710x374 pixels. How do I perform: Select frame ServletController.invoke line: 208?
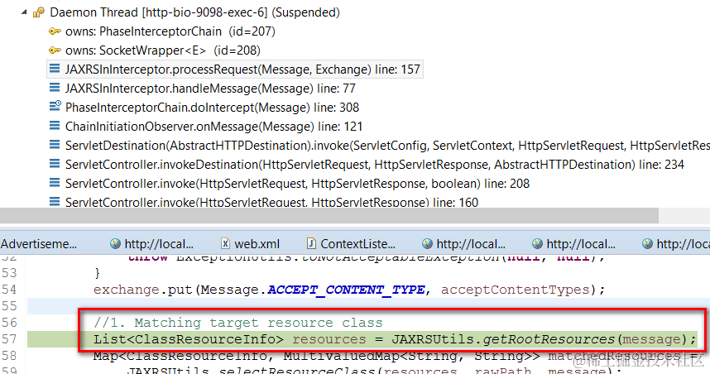(x=298, y=184)
